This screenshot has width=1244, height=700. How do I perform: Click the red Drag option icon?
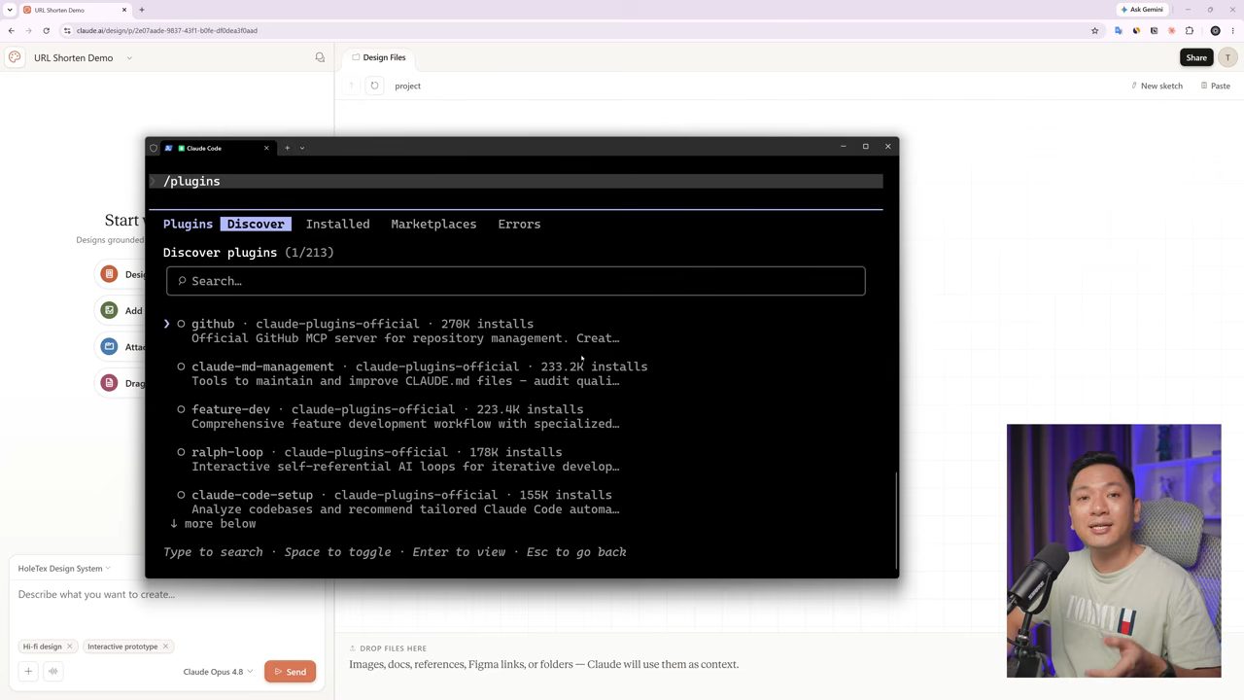click(x=109, y=382)
